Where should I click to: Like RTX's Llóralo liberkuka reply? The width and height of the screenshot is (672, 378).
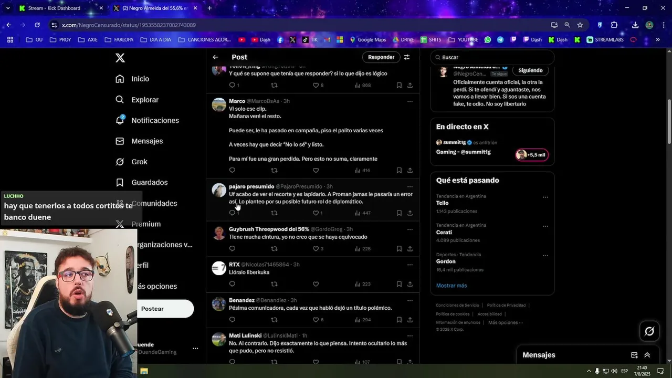(x=316, y=284)
